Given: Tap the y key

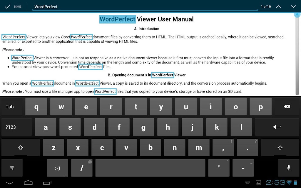Looking at the screenshot, I should pos(161,107).
